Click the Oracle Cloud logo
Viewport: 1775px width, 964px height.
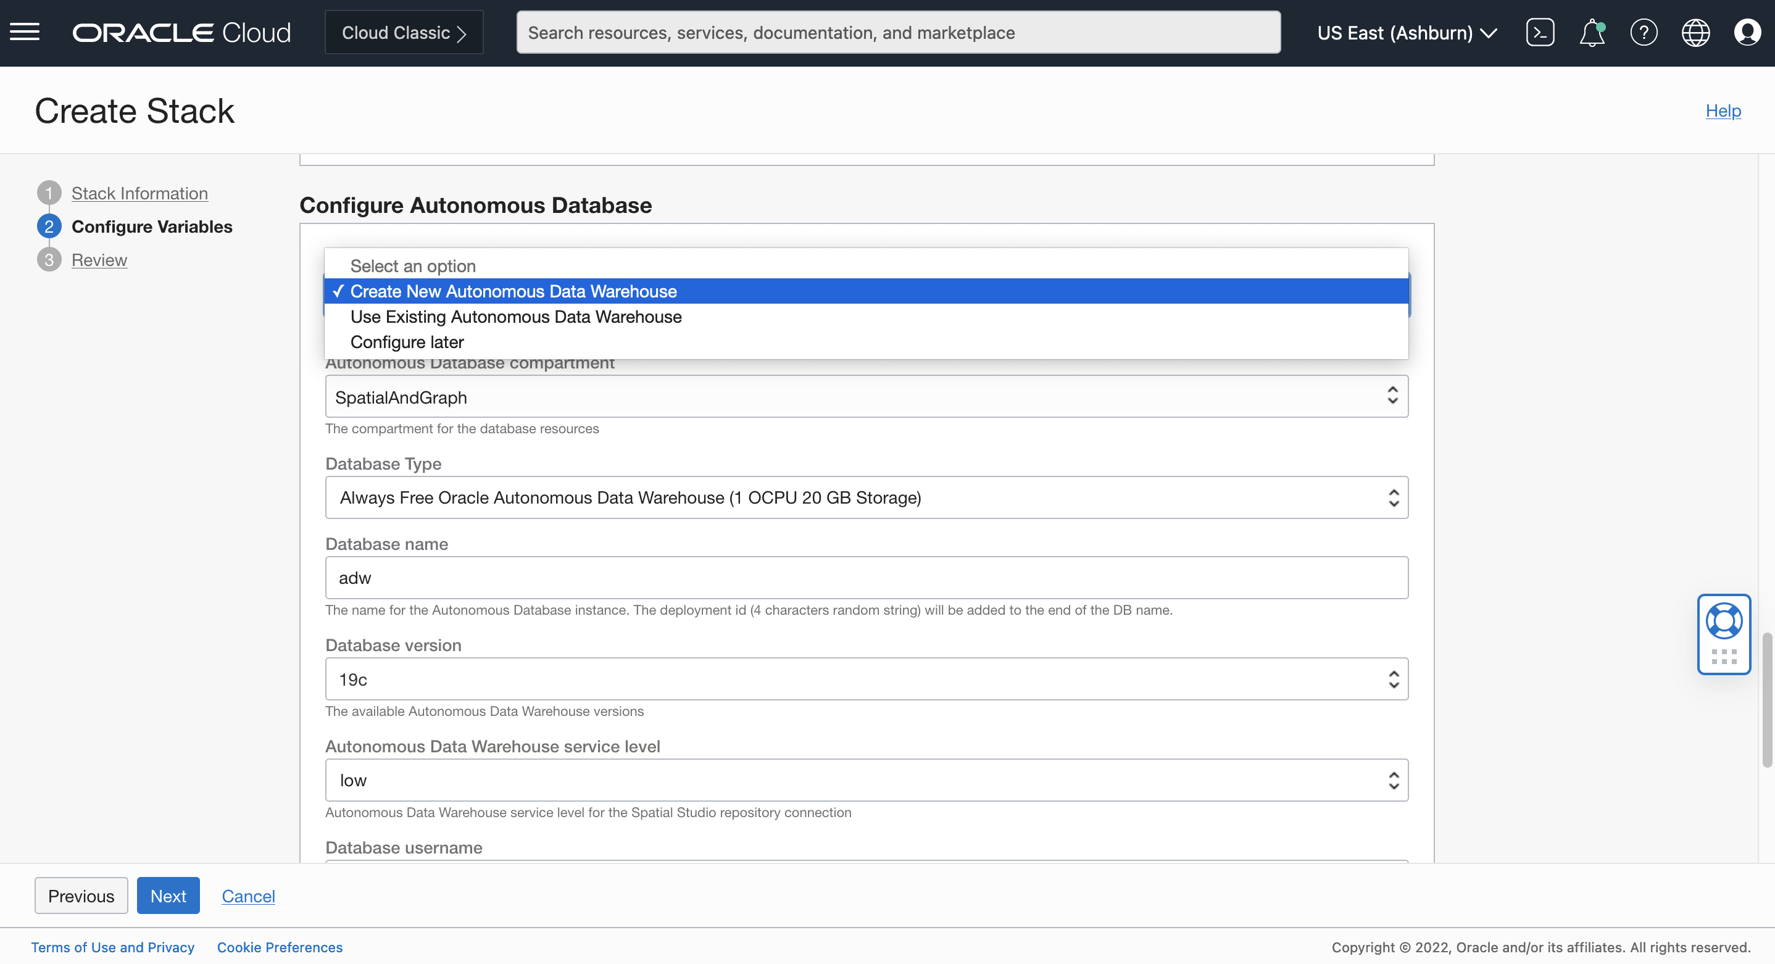[x=181, y=31]
